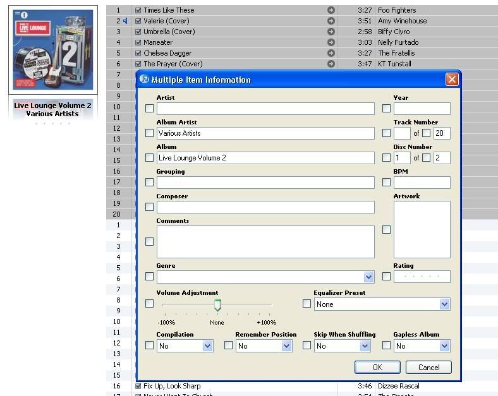Tick the Rating checkbox
This screenshot has height=396, width=498.
point(386,277)
